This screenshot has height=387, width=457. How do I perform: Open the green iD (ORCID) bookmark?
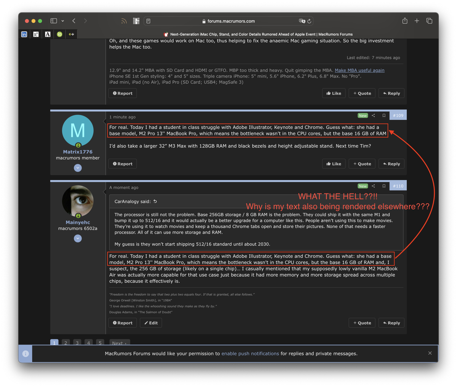pos(59,34)
